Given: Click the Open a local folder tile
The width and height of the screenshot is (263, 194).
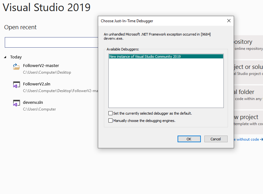Looking at the screenshot, I should 248,97.
